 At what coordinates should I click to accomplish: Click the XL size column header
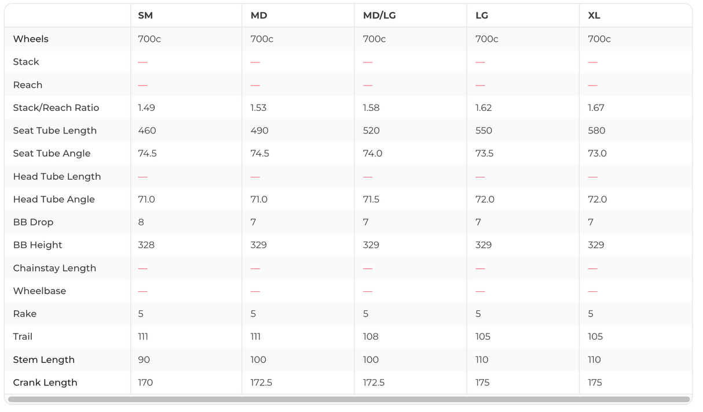[x=594, y=16]
